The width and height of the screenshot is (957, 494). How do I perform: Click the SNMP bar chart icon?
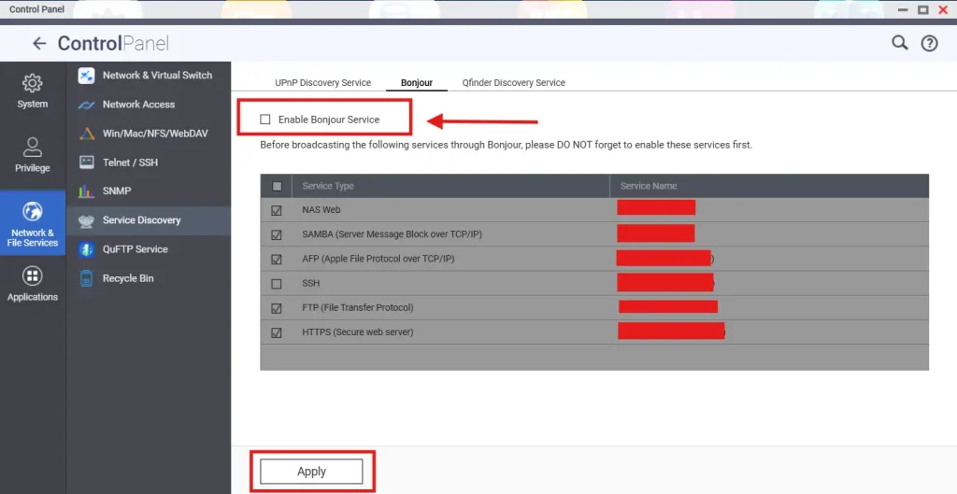click(86, 191)
